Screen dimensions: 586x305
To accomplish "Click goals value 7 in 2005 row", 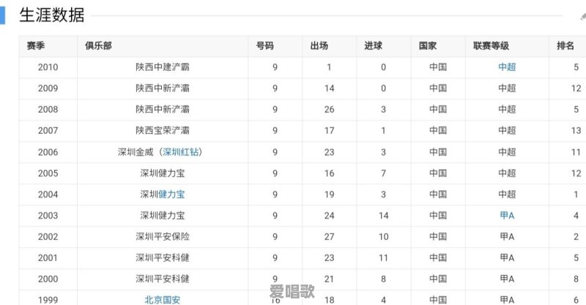I will pos(383,173).
